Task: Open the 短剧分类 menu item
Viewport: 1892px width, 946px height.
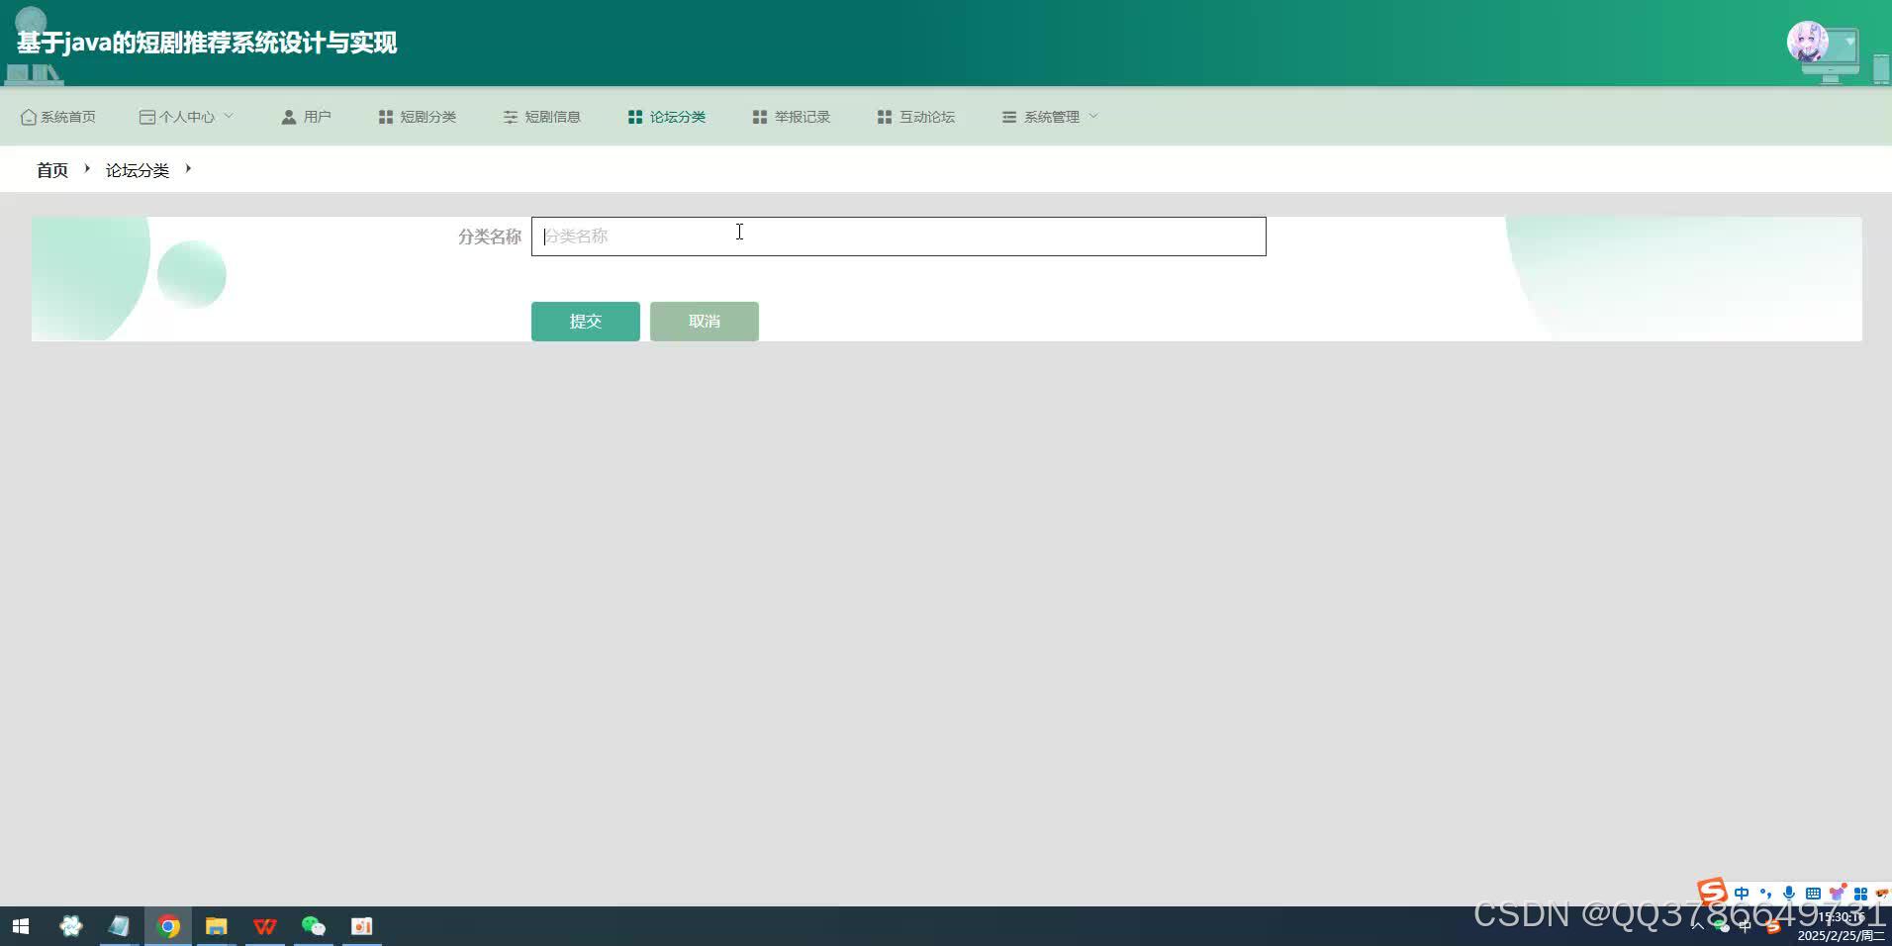Action: pyautogui.click(x=417, y=117)
